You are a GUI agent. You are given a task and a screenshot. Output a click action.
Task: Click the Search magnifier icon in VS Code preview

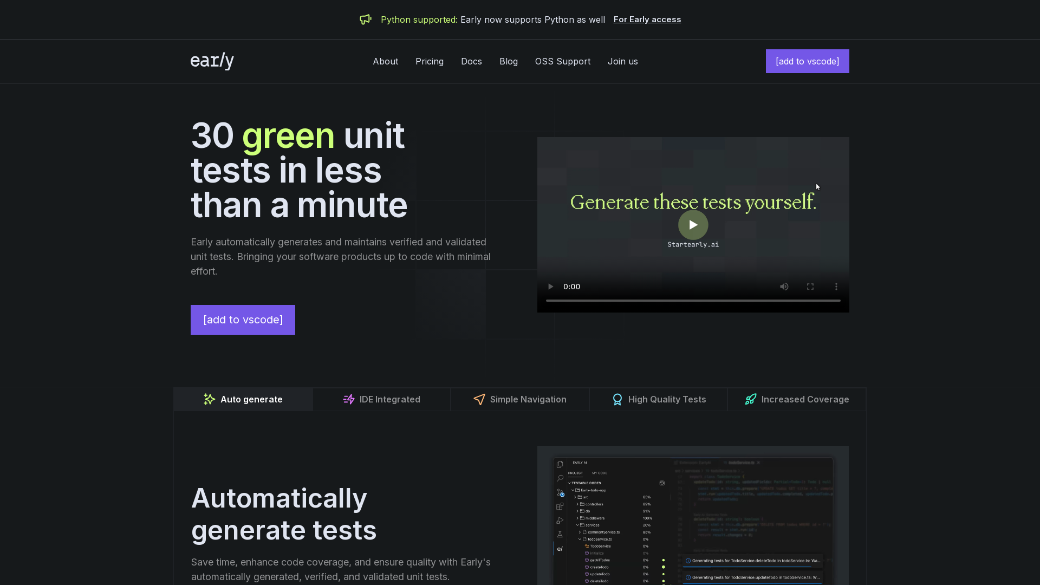(560, 478)
